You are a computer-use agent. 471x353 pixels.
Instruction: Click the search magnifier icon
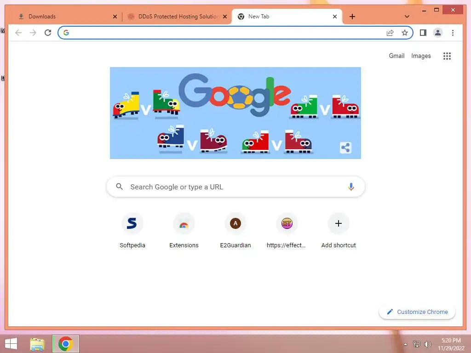coord(119,187)
